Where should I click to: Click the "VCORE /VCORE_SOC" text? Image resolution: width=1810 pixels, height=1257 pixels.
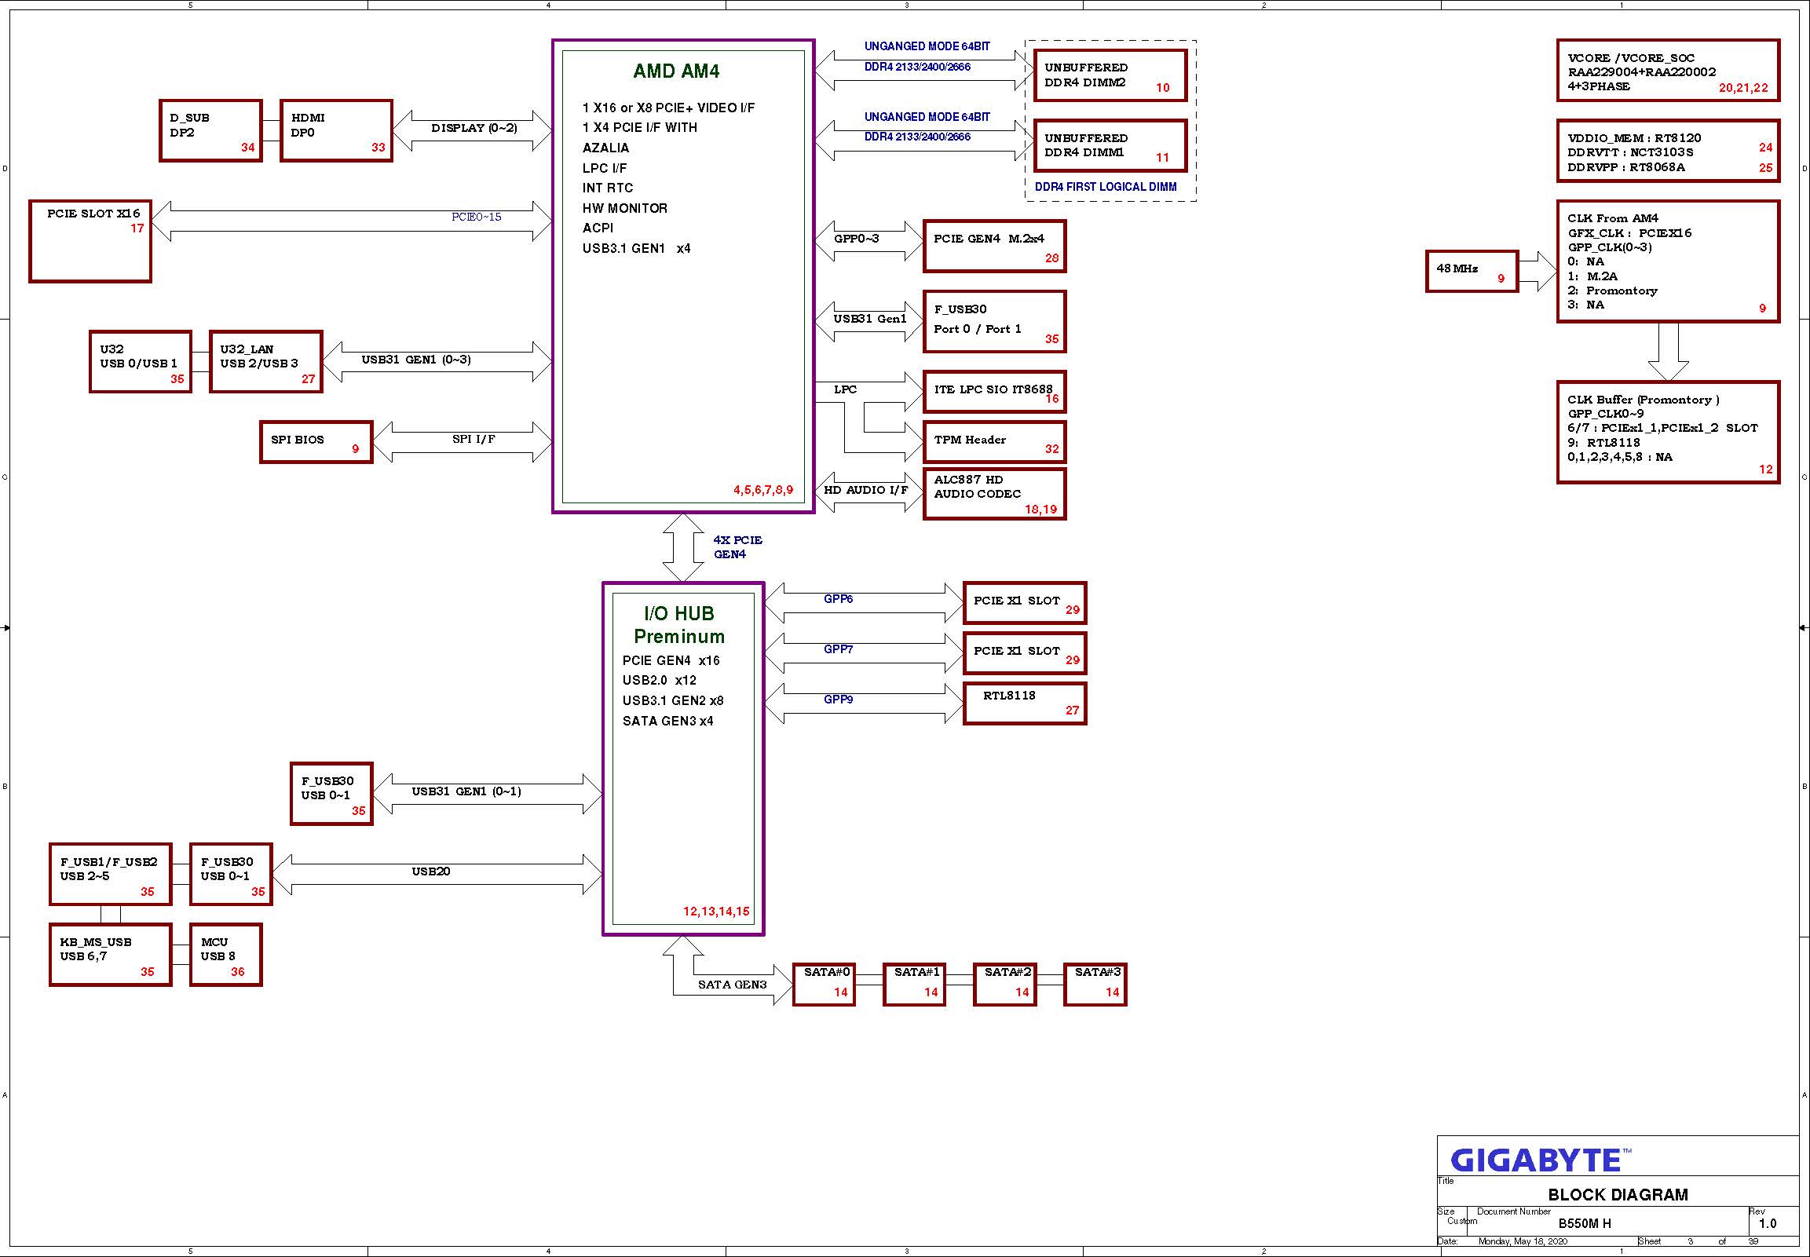coord(1630,58)
